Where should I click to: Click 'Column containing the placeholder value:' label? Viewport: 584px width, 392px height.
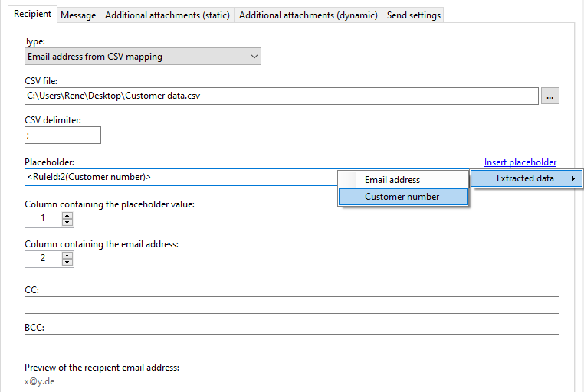[110, 204]
